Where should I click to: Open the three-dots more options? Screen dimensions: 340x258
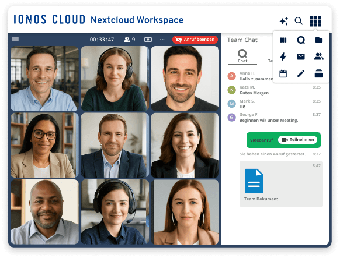click(162, 40)
